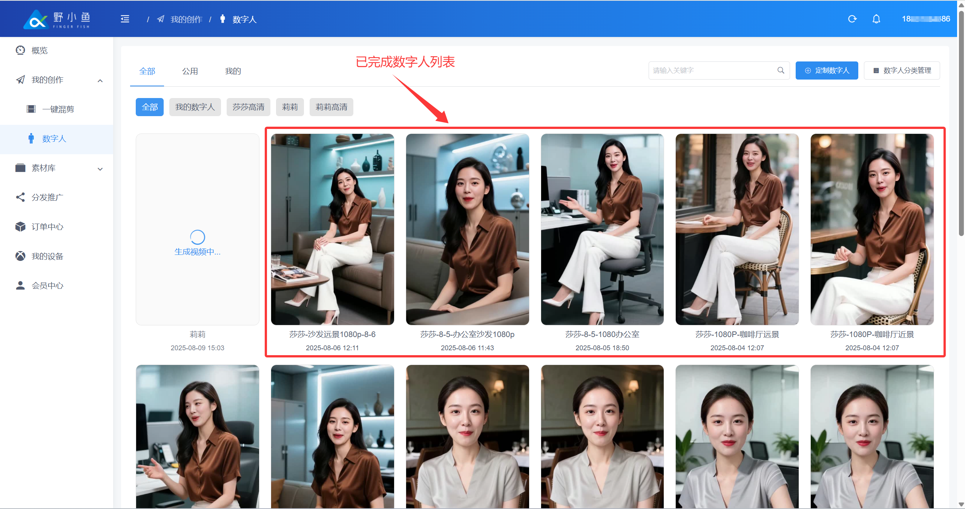The height and width of the screenshot is (509, 965).
Task: Open the account phone number menu
Action: tap(926, 19)
